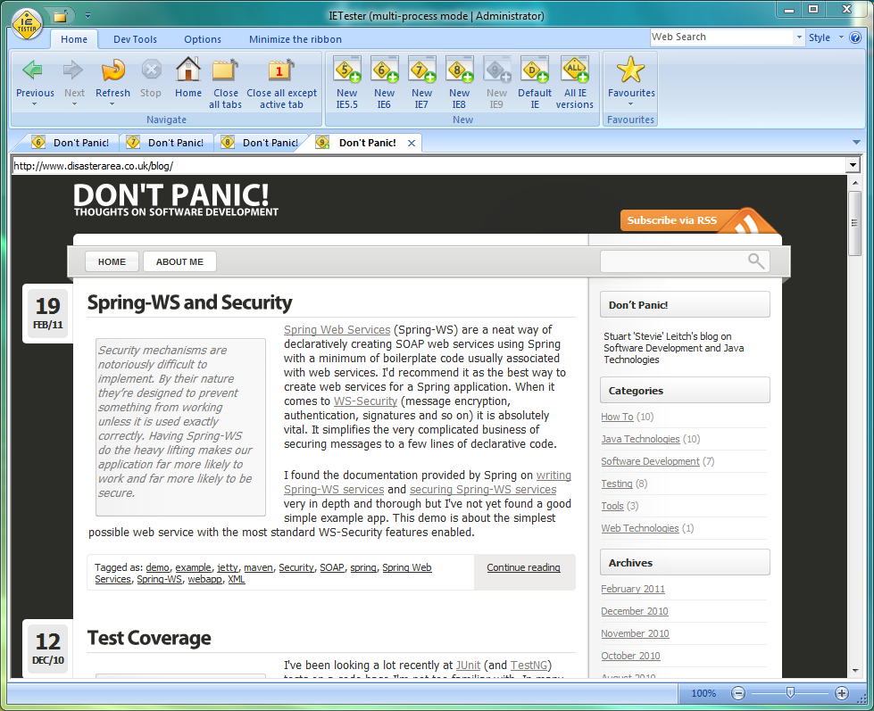
Task: Open the How To category link
Action: click(617, 417)
